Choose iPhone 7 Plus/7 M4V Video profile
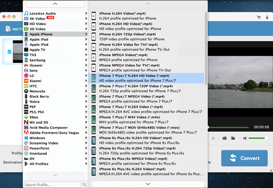The height and width of the screenshot is (188, 273). click(147, 120)
